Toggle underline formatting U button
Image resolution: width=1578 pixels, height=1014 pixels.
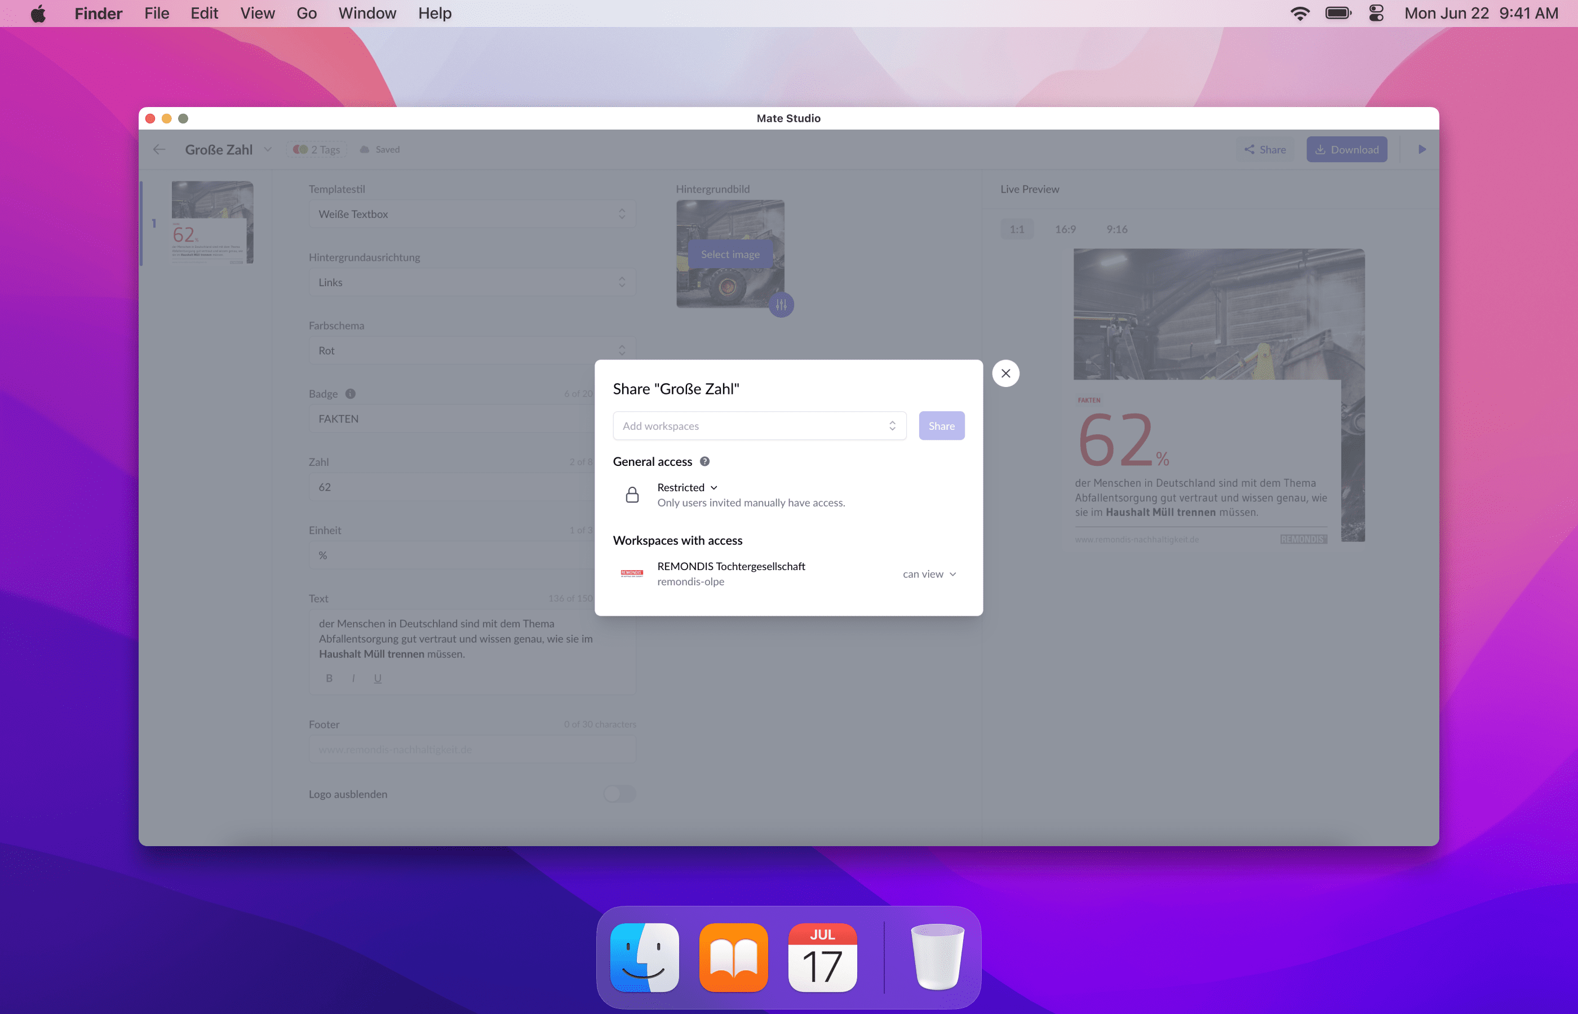[378, 678]
